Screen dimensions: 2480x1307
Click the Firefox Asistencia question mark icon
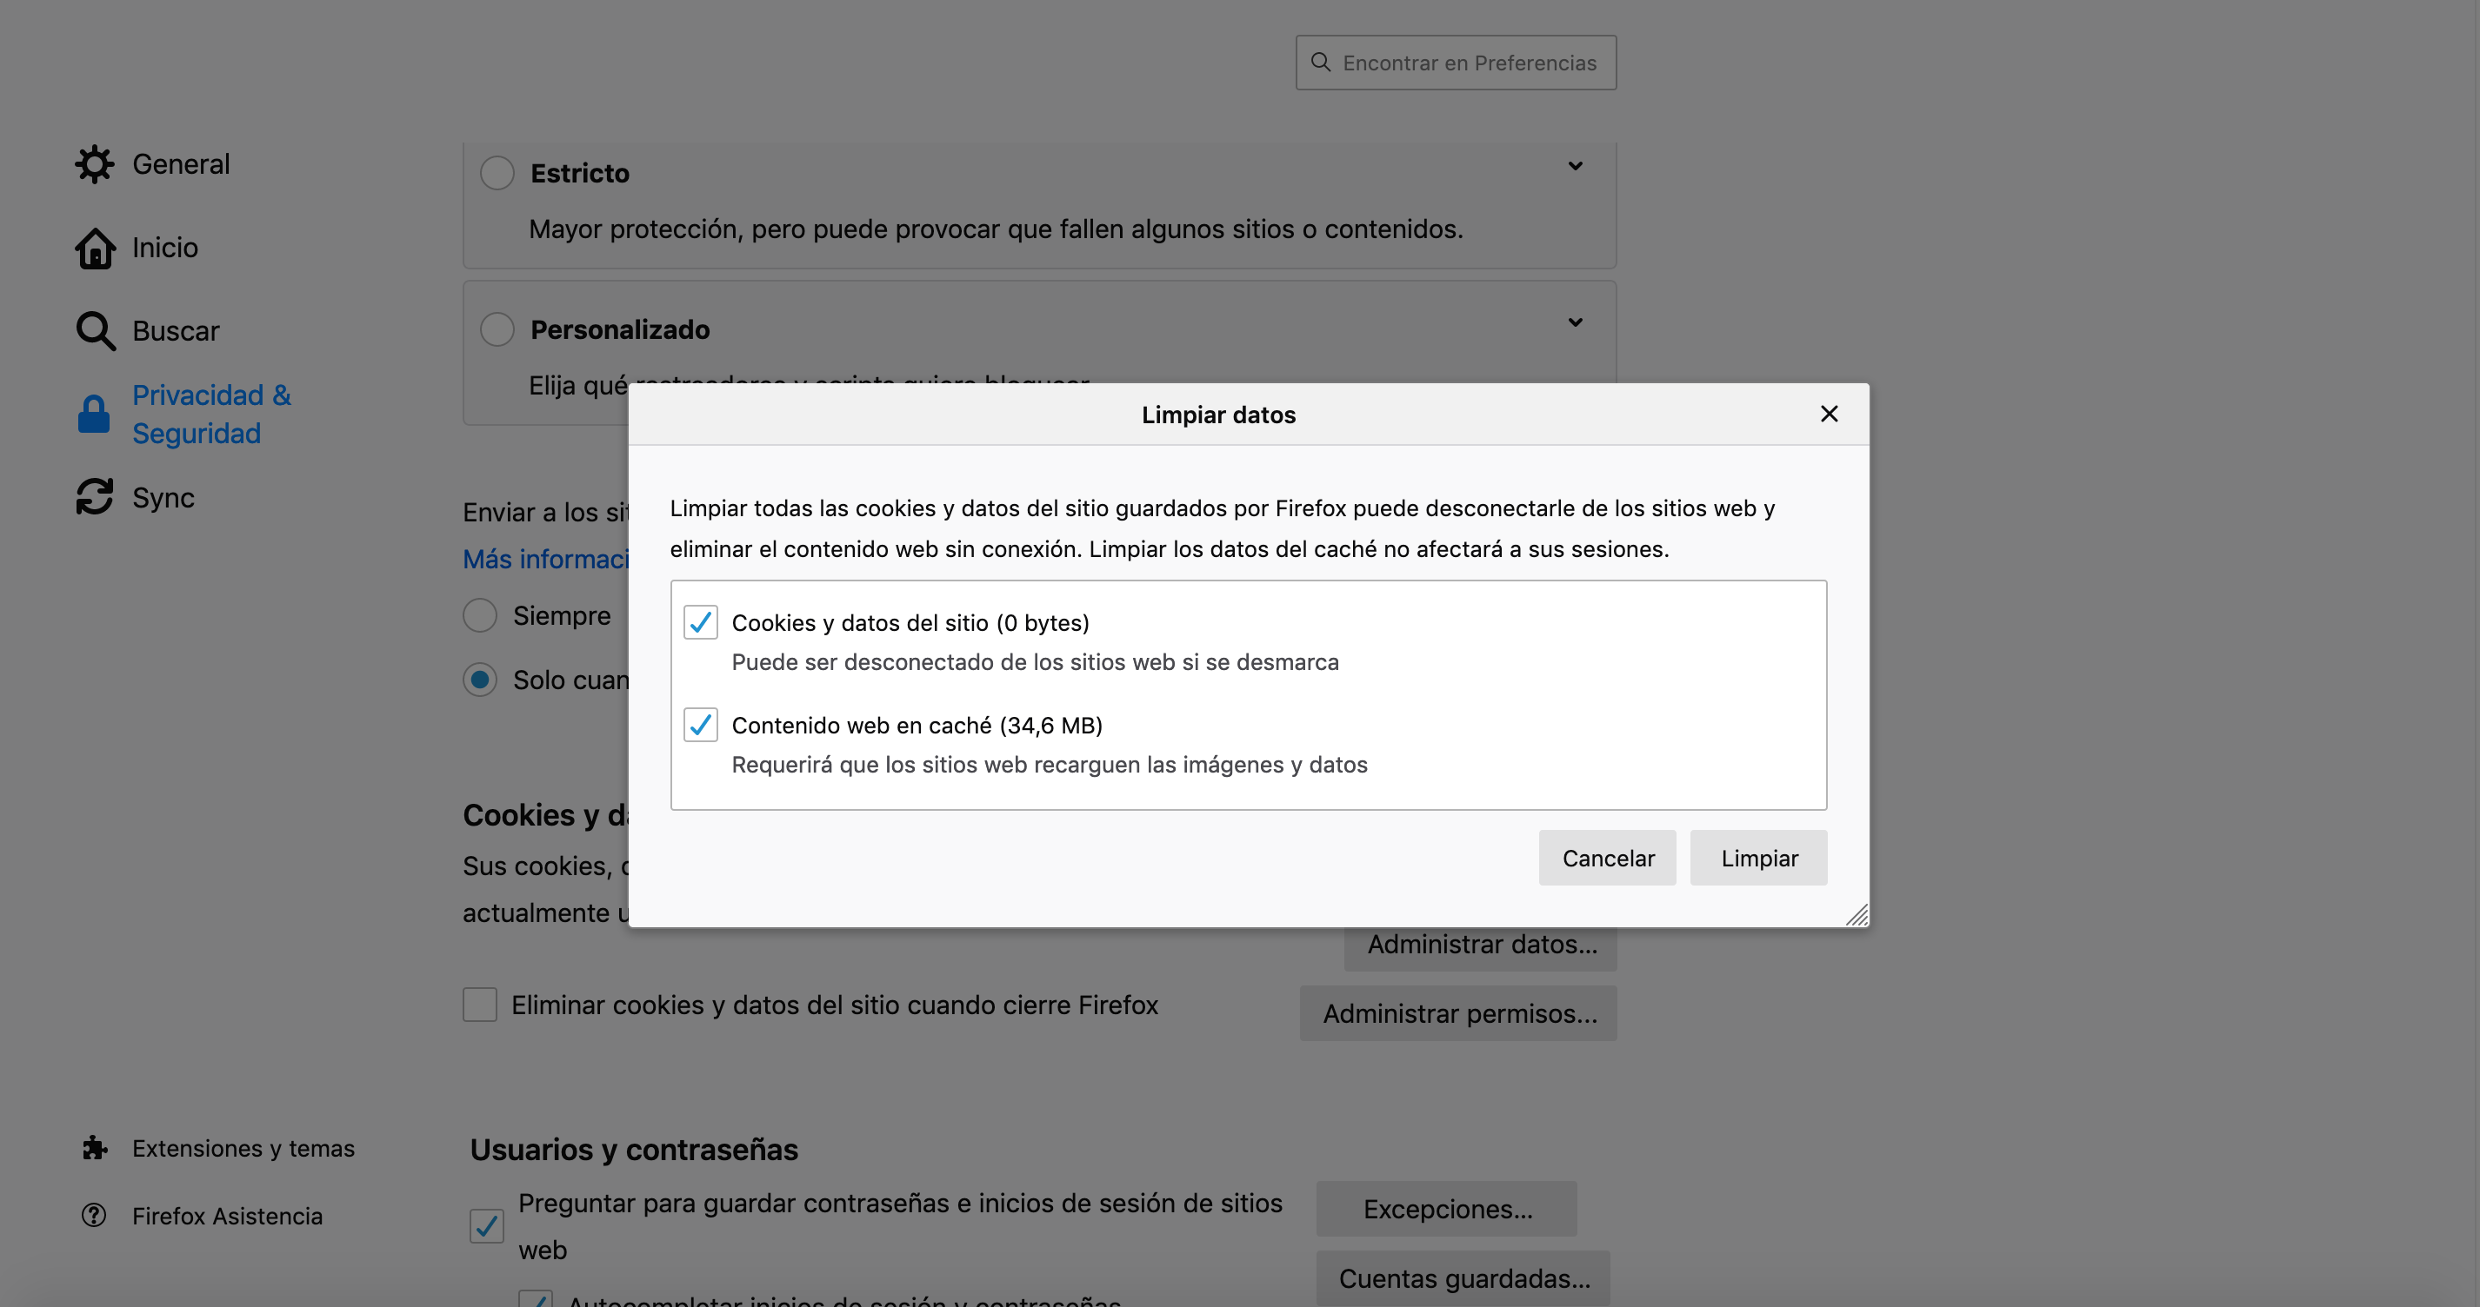point(93,1216)
